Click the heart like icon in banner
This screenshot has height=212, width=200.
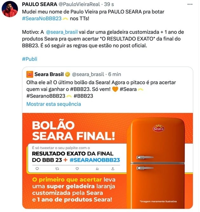point(77,169)
